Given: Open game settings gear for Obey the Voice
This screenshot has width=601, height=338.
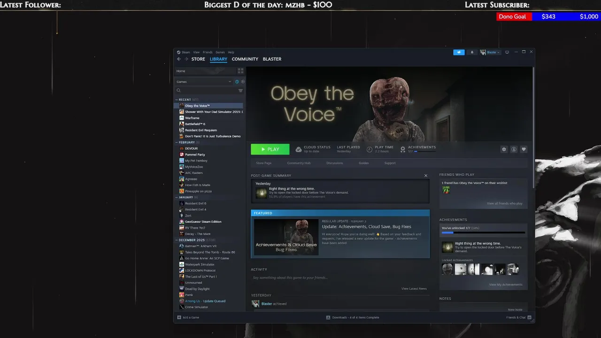Looking at the screenshot, I should (504, 149).
